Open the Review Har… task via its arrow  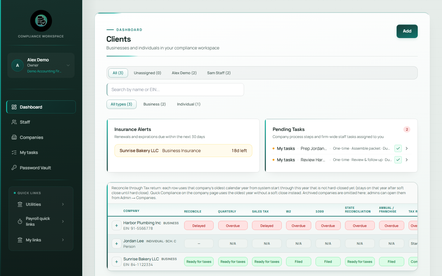tap(407, 160)
